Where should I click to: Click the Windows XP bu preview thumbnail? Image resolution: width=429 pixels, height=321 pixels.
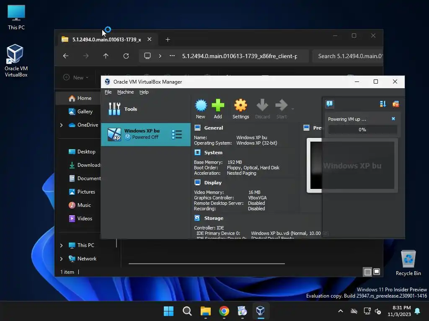point(352,166)
